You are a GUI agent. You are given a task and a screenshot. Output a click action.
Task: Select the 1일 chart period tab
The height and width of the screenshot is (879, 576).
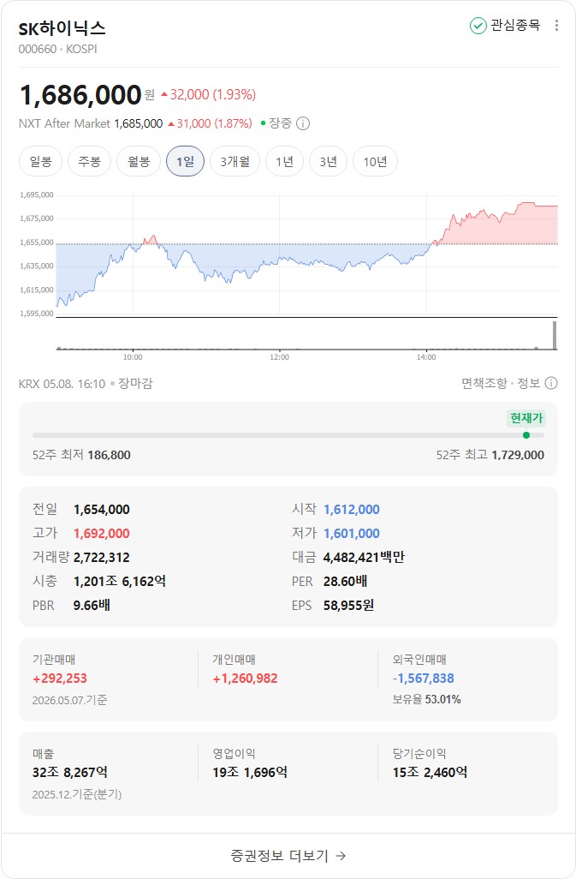(185, 161)
